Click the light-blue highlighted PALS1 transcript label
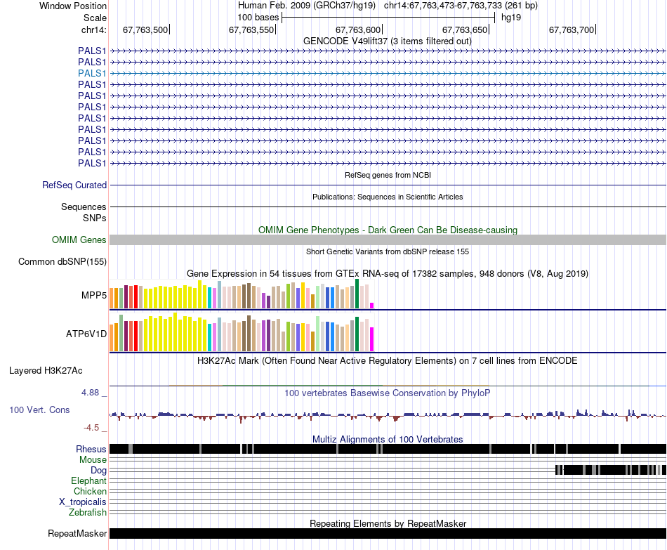Image resolution: width=667 pixels, height=550 pixels. (92, 73)
